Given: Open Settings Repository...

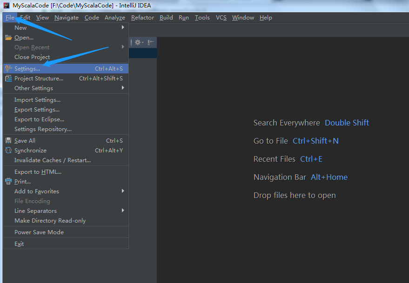Looking at the screenshot, I should (66, 129).
